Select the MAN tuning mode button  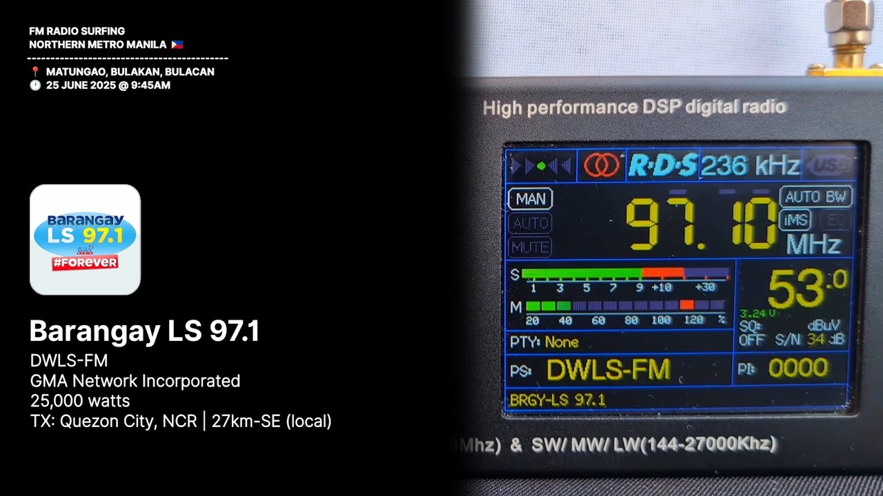click(x=530, y=199)
